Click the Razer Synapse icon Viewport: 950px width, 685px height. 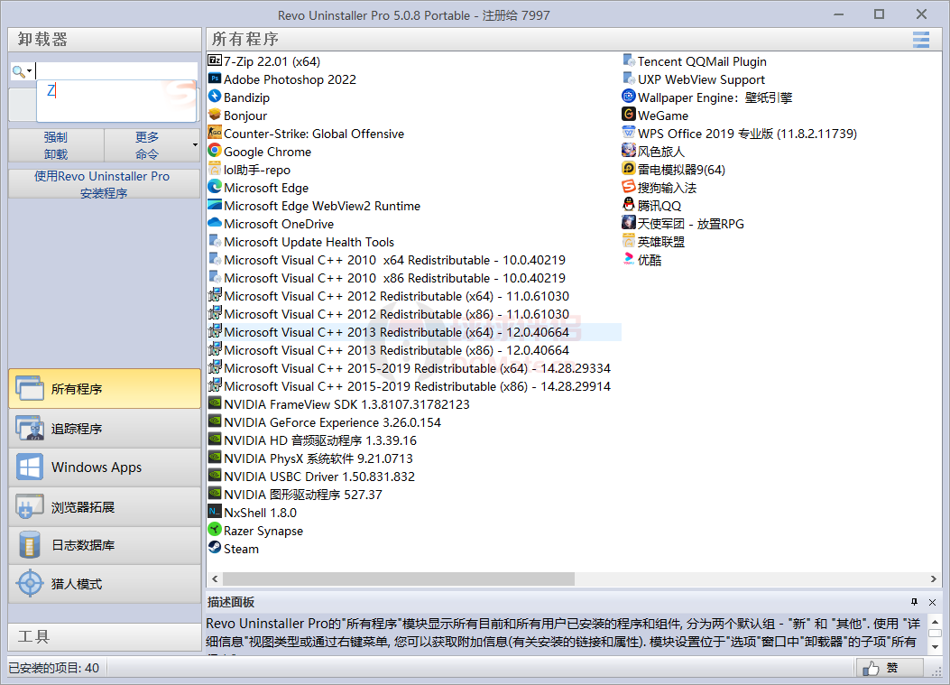click(x=215, y=531)
